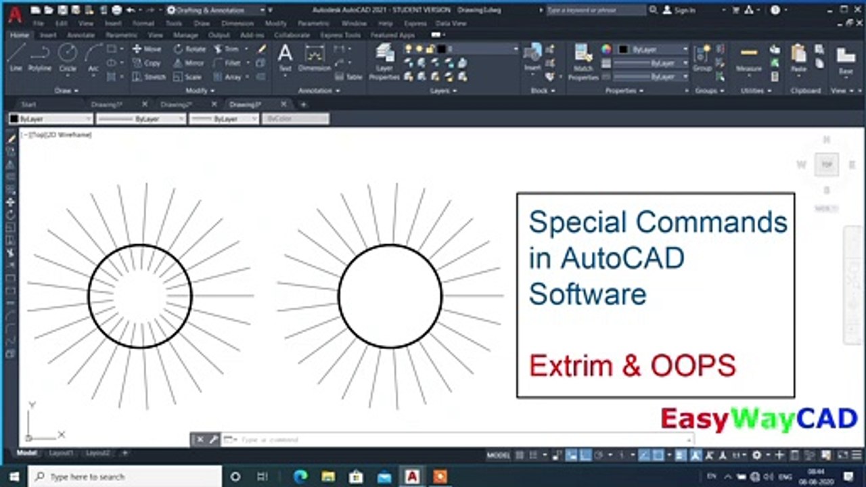Open the Modify menu in the menu bar

(275, 23)
